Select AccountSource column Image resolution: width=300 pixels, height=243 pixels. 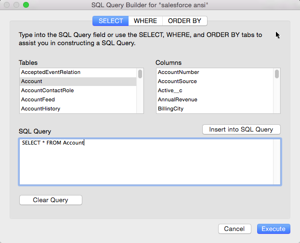pos(215,82)
